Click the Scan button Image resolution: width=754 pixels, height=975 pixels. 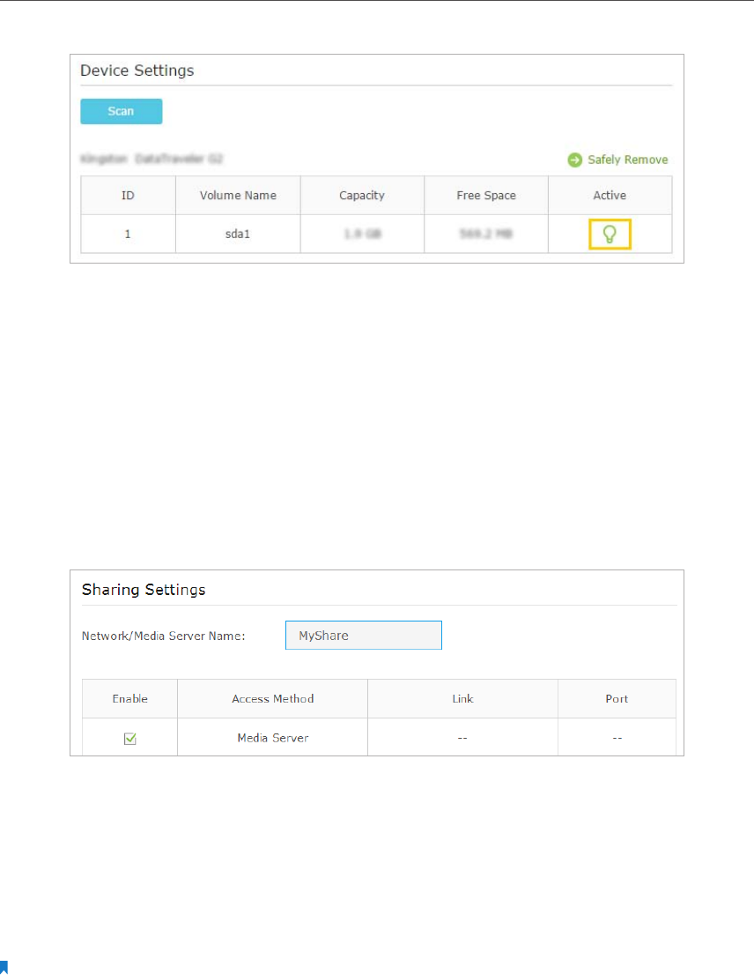click(121, 111)
